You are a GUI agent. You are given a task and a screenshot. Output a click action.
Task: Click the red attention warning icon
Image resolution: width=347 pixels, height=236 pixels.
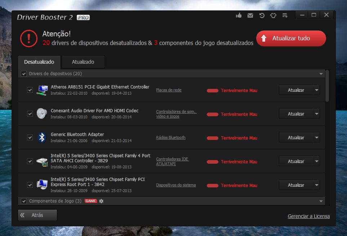(x=29, y=38)
